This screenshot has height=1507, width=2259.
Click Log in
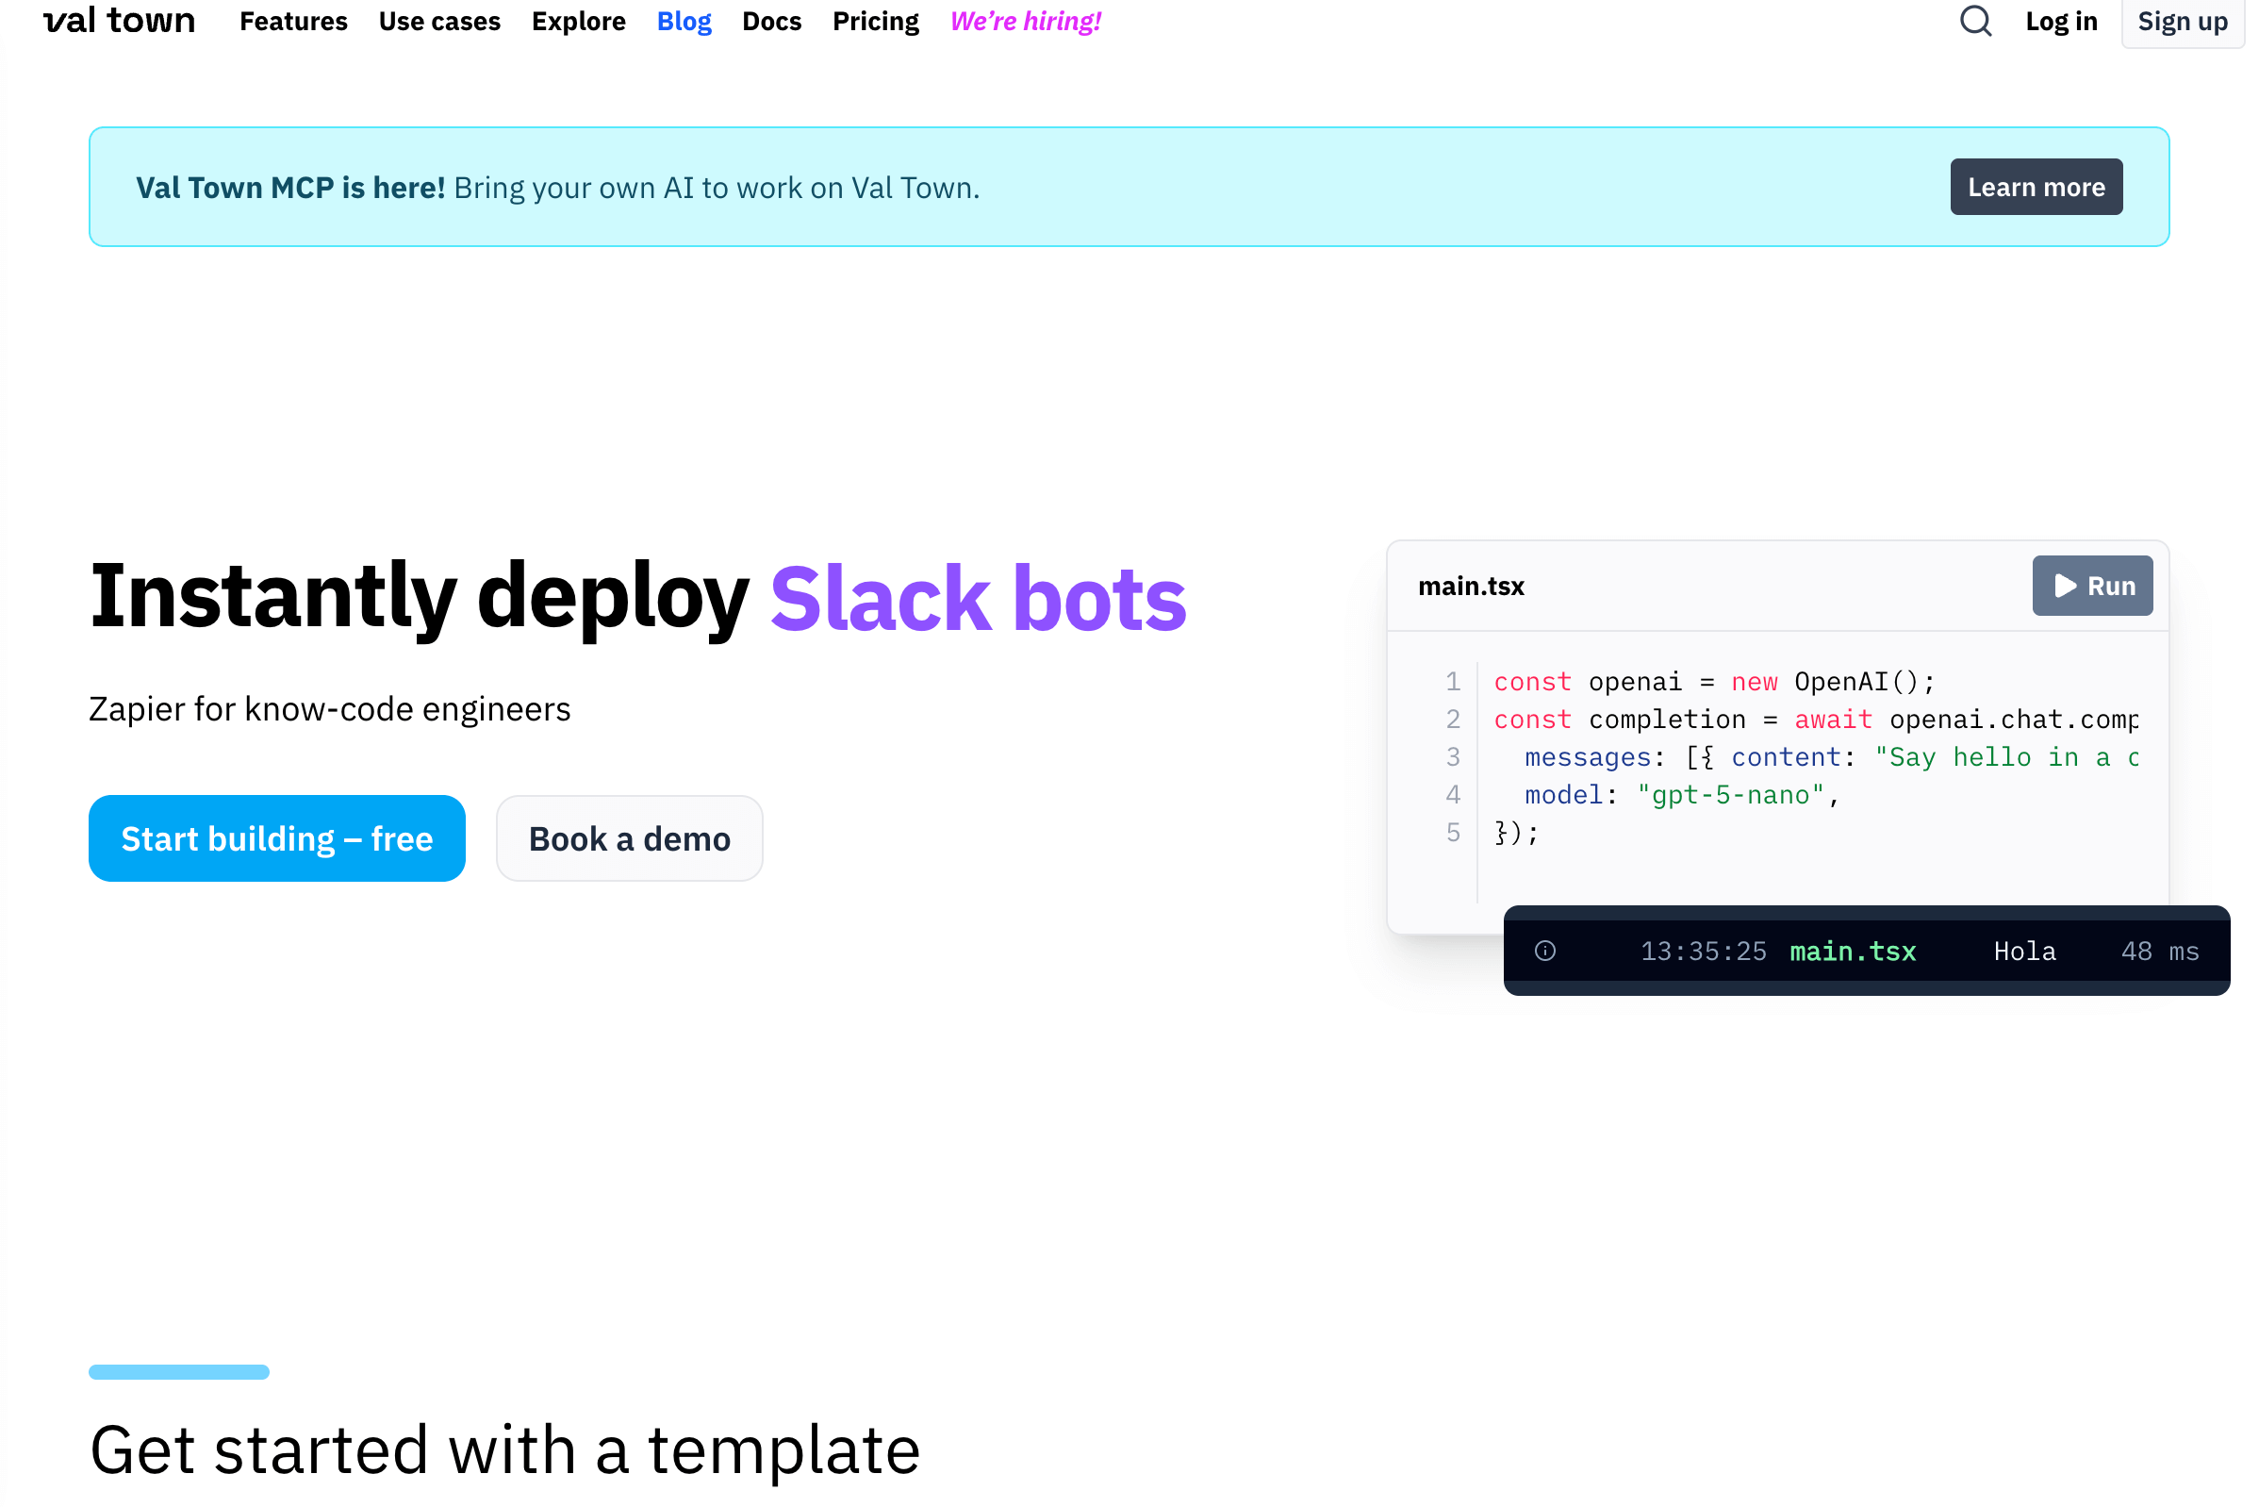(x=2060, y=21)
